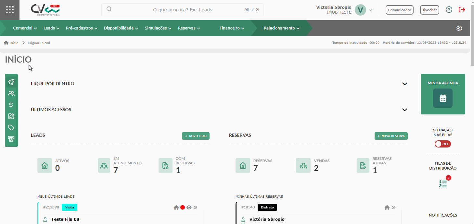
Task: Click house icon on lead #212598
Action: pos(176,207)
